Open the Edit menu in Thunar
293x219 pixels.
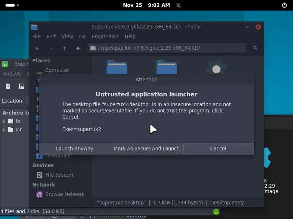pyautogui.click(x=51, y=36)
